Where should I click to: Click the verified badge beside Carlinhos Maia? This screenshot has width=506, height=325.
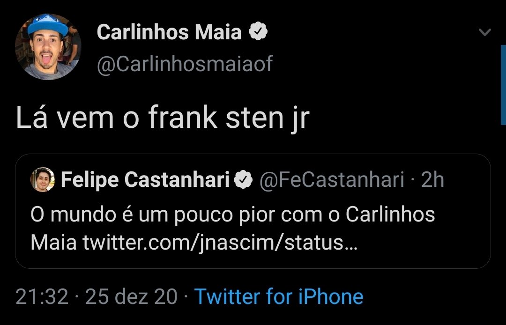coord(257,33)
